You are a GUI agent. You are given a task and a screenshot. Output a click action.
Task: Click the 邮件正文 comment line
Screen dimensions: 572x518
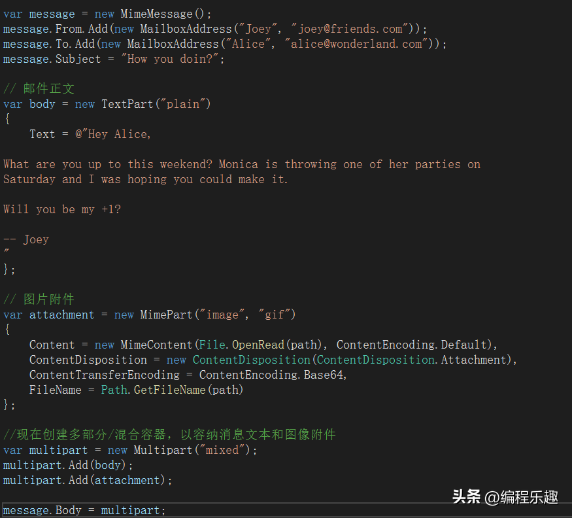(x=39, y=89)
